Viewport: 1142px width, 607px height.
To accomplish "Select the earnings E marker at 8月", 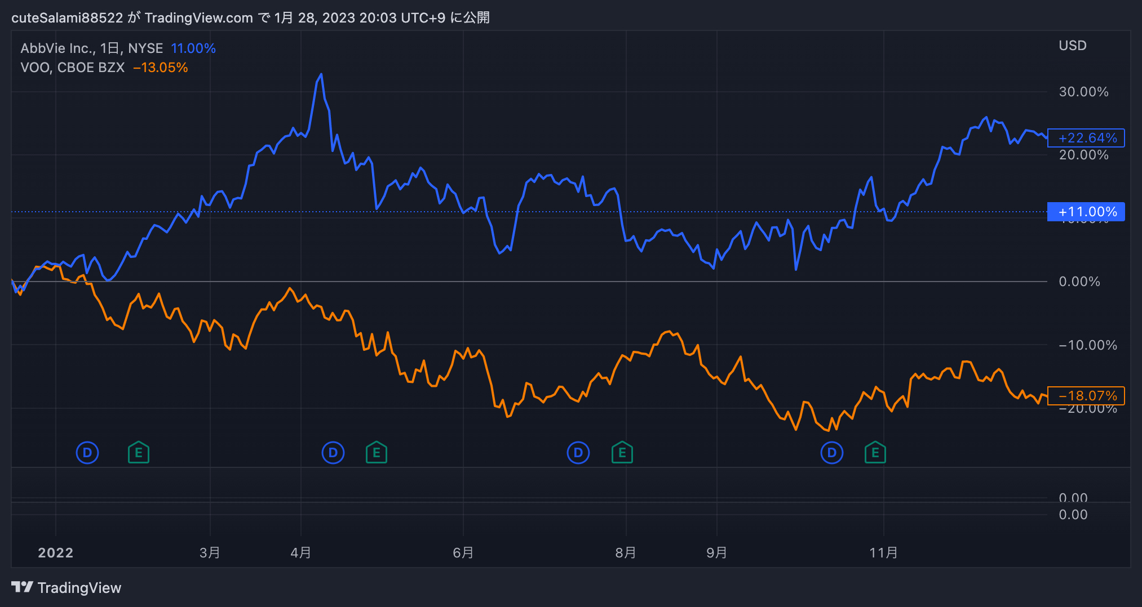I will pos(622,453).
